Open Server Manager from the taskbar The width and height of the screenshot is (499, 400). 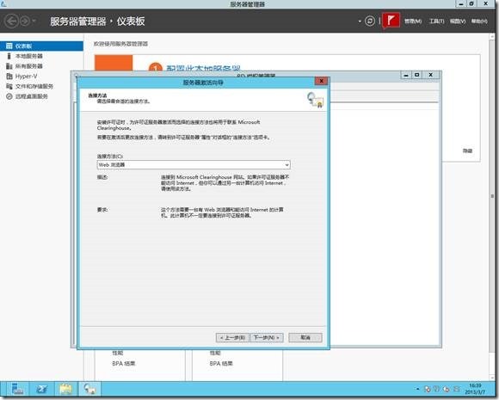tap(17, 389)
